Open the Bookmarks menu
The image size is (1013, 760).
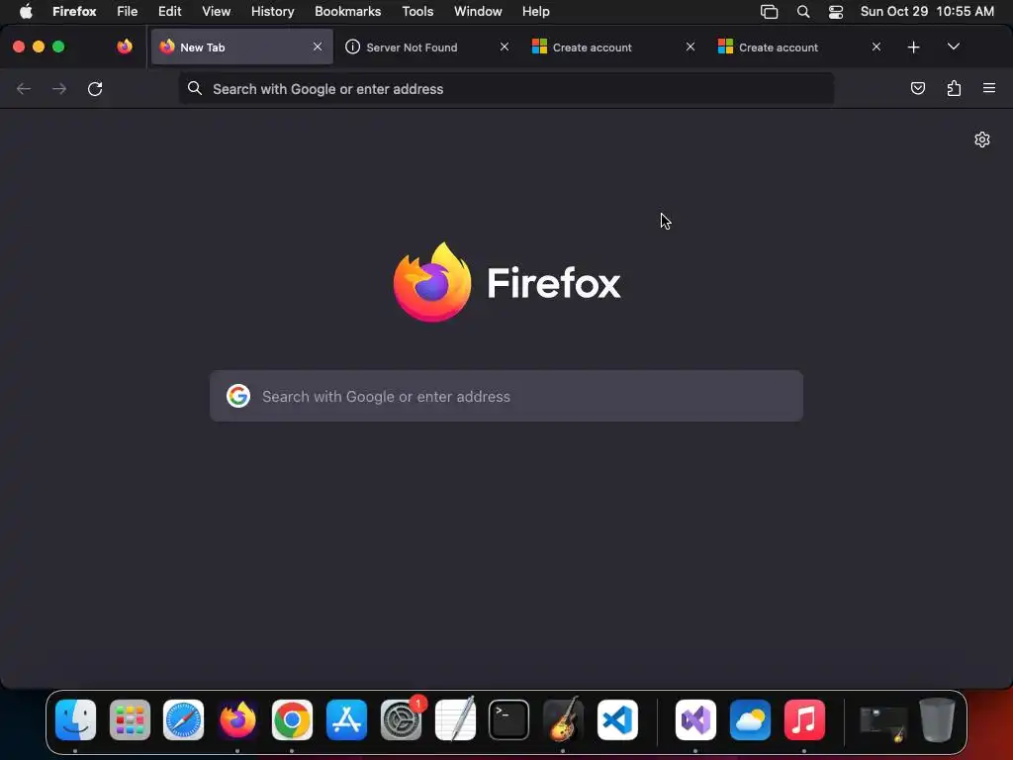pyautogui.click(x=347, y=11)
